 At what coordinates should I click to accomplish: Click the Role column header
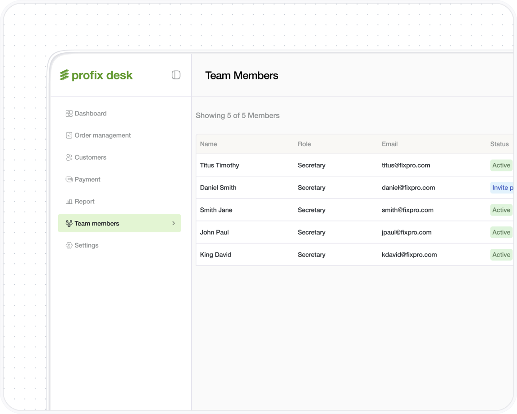(304, 144)
